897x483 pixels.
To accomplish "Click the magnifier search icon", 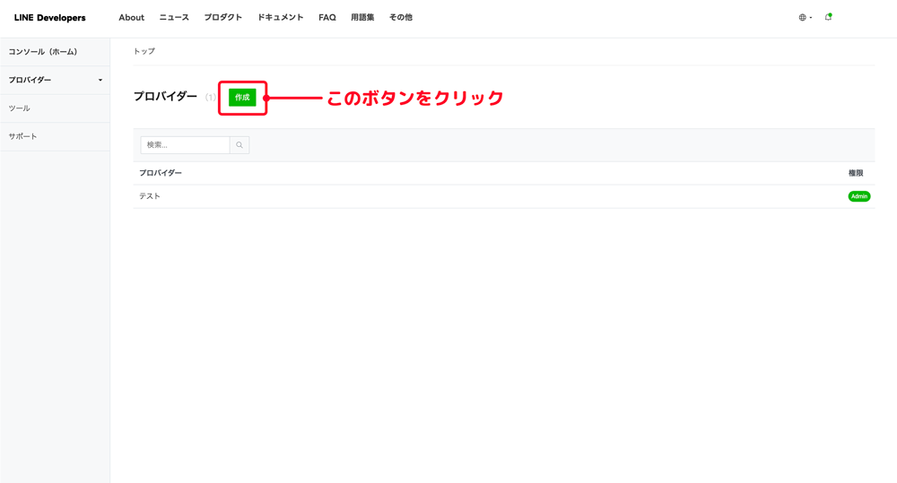I will point(239,145).
